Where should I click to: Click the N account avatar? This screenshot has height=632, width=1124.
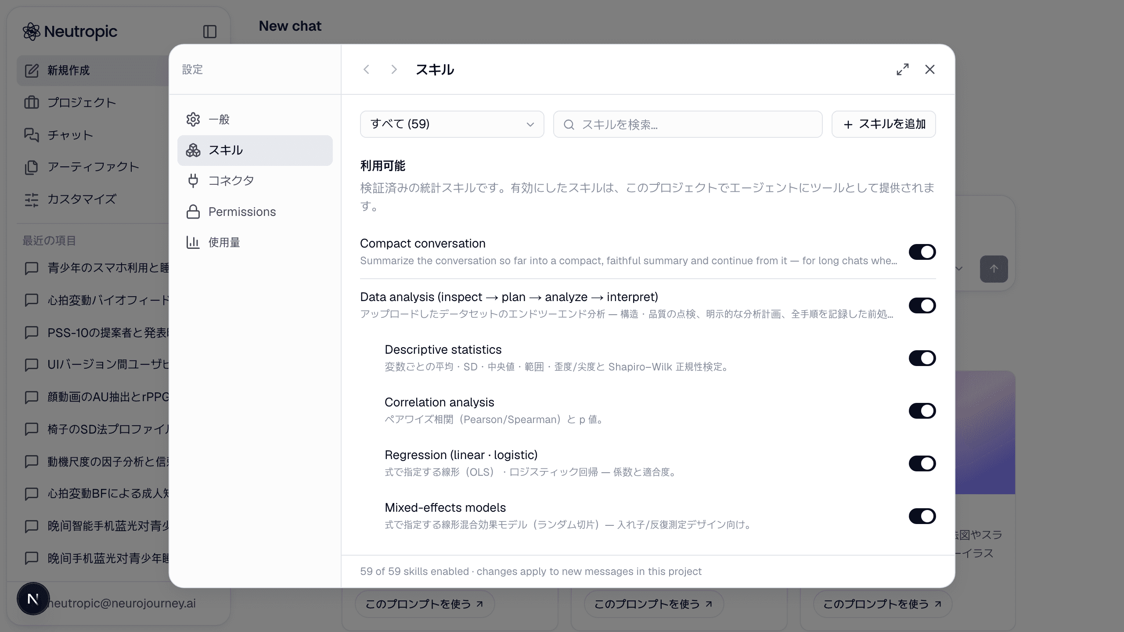click(33, 599)
